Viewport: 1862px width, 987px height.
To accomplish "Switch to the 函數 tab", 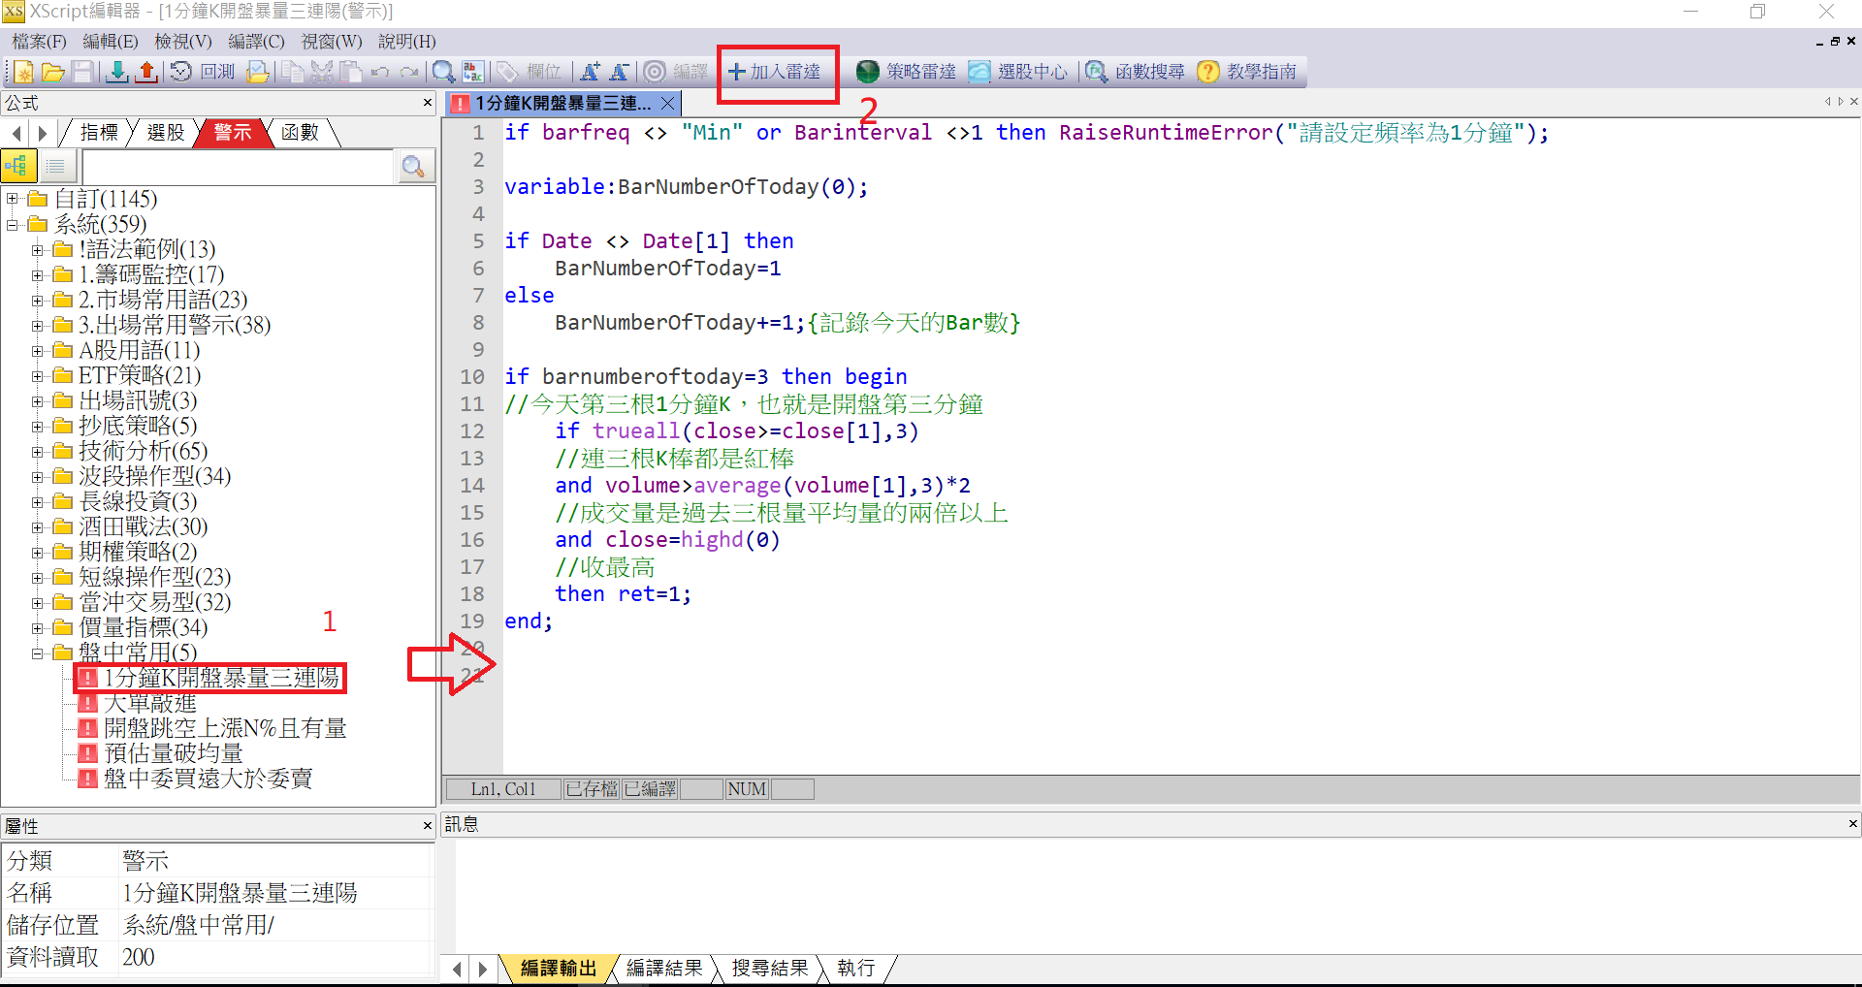I will tap(300, 133).
